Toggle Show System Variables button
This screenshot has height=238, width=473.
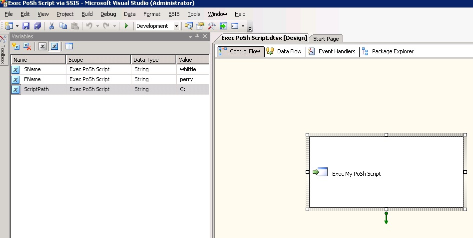pos(42,46)
